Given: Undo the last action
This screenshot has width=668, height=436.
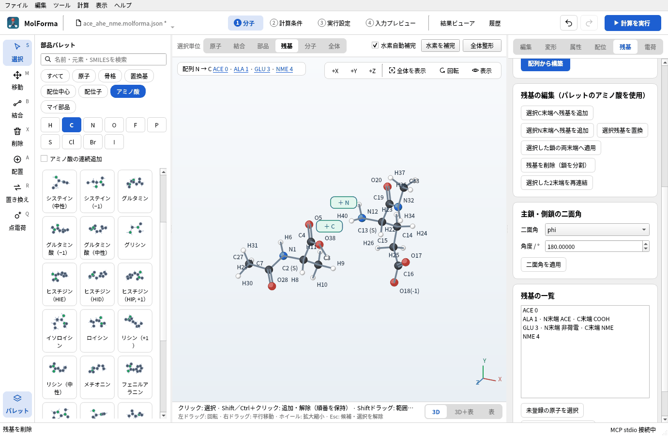Looking at the screenshot, I should coord(569,23).
